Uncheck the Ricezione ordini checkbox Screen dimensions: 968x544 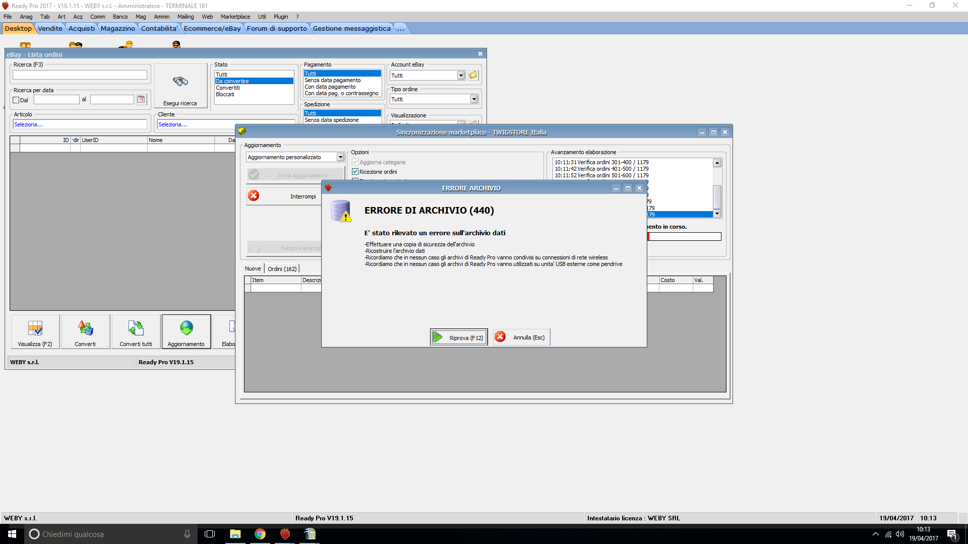click(x=355, y=172)
